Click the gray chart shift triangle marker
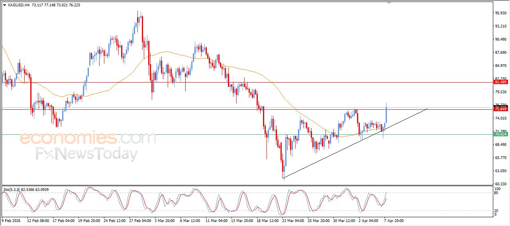 coord(389,3)
